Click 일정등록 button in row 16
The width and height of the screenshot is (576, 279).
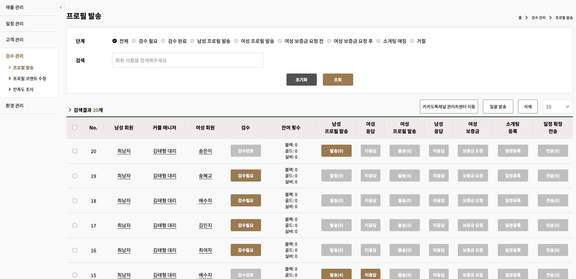(x=513, y=250)
